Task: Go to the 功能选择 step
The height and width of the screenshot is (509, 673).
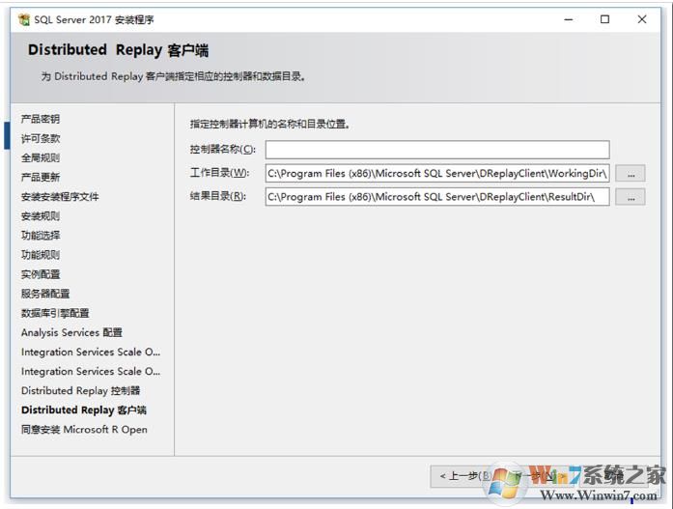Action: click(41, 236)
